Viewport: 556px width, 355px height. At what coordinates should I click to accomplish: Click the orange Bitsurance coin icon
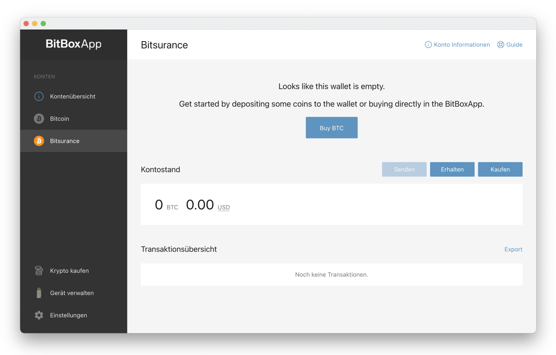39,141
